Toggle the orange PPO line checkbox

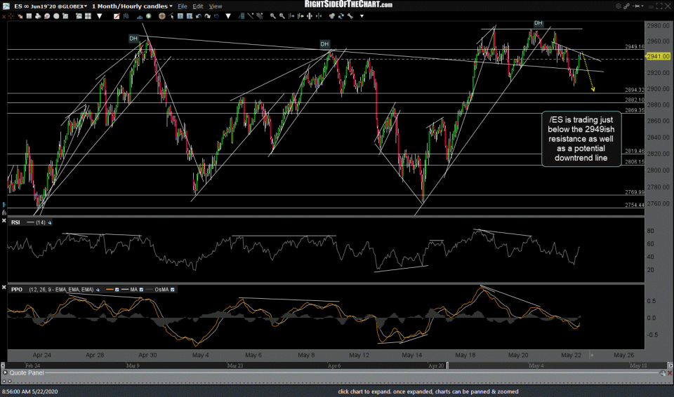click(x=117, y=290)
